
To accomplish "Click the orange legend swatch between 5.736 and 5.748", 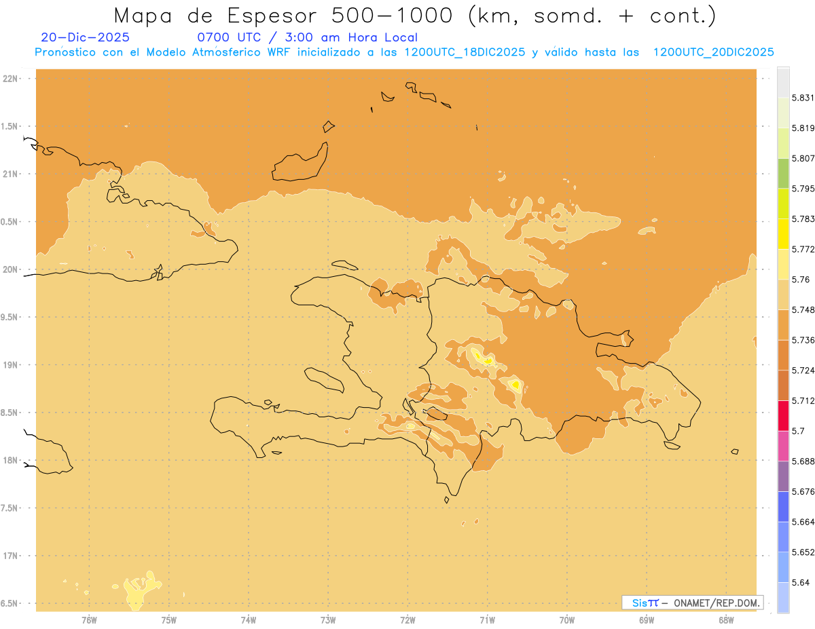I will [783, 325].
